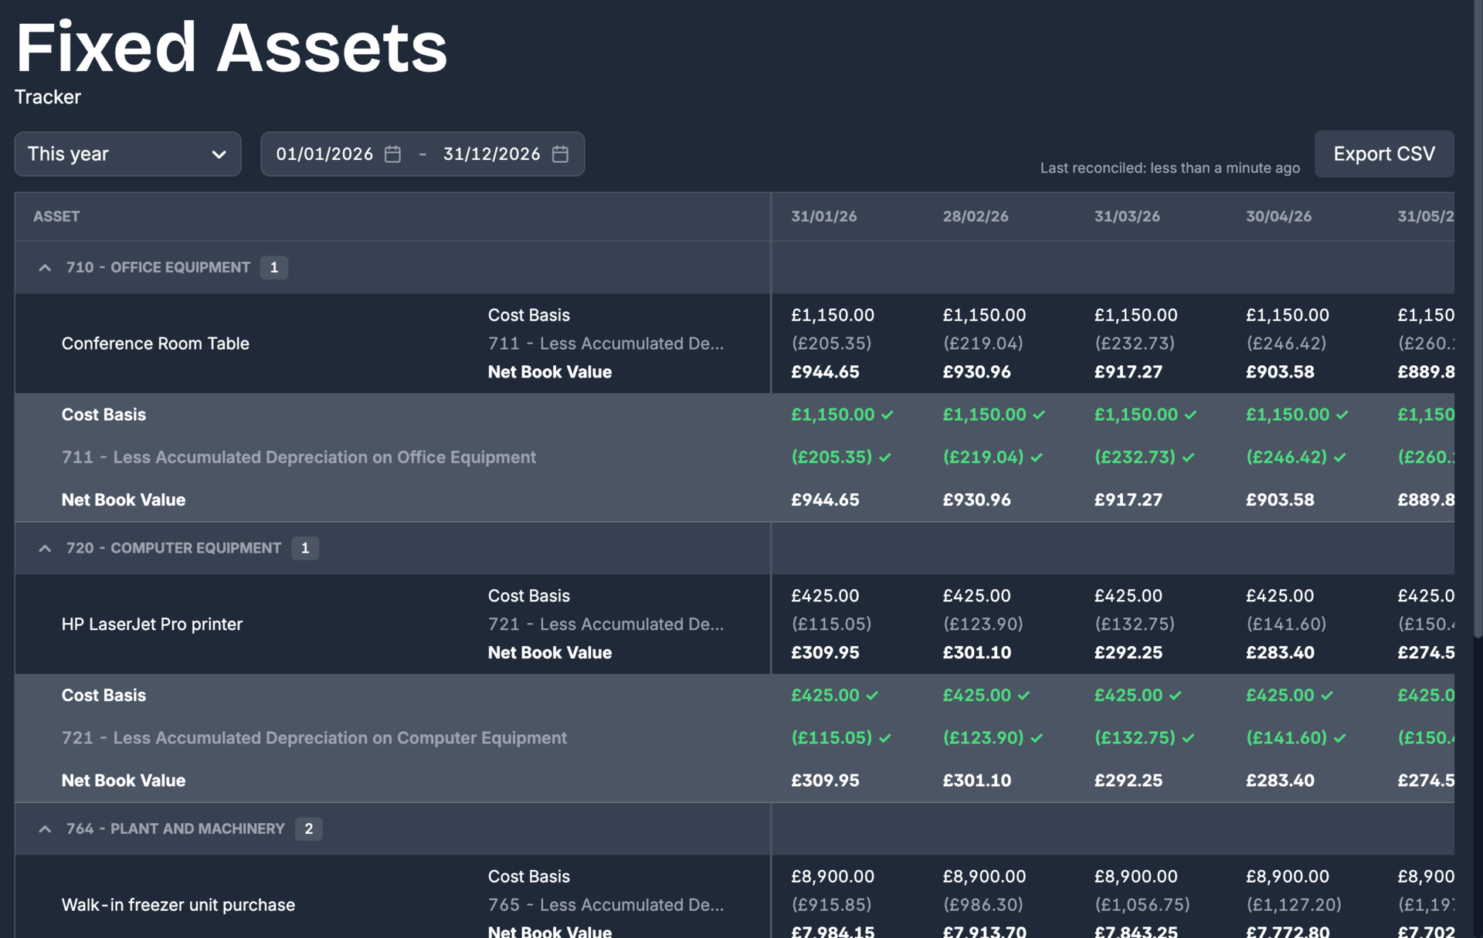Click the £944.65 Conference Room Table net value

coord(825,372)
